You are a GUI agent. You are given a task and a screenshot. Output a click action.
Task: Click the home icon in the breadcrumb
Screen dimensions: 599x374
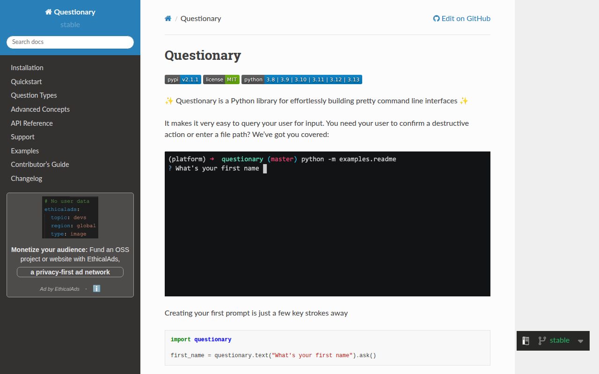coord(168,19)
